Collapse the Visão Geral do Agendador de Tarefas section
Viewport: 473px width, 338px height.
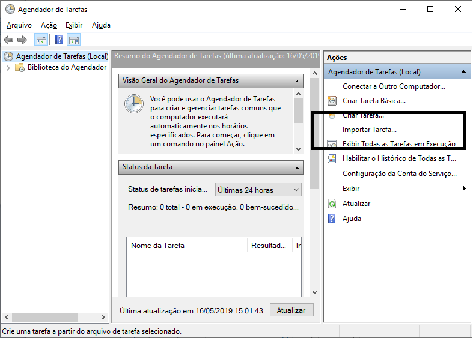click(297, 81)
